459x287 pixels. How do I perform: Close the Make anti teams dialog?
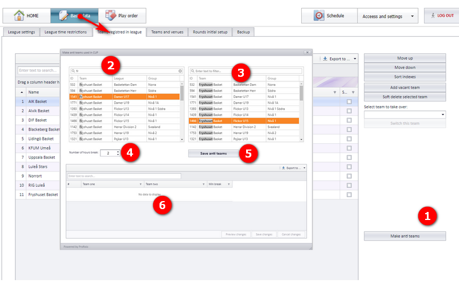[307, 52]
